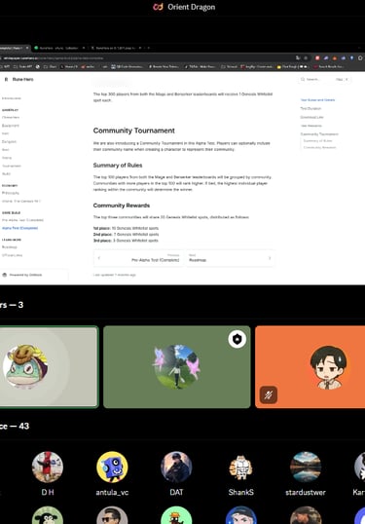
Task: Jump to Test Duration in page outline
Action: point(310,108)
